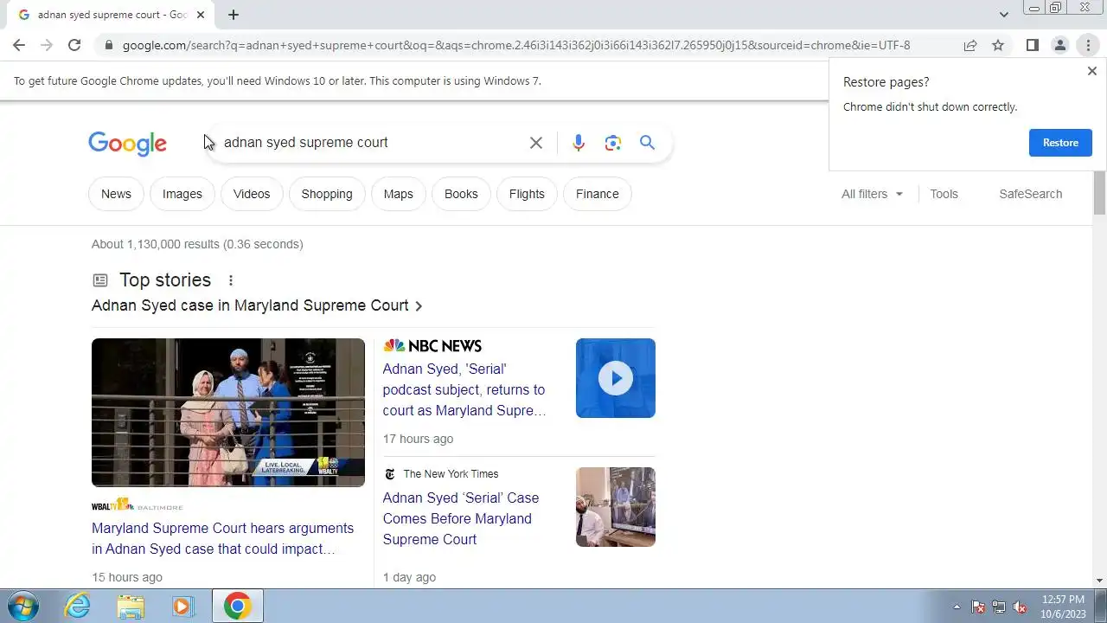Launch Internet Explorer from taskbar
1107x623 pixels.
pos(77,606)
